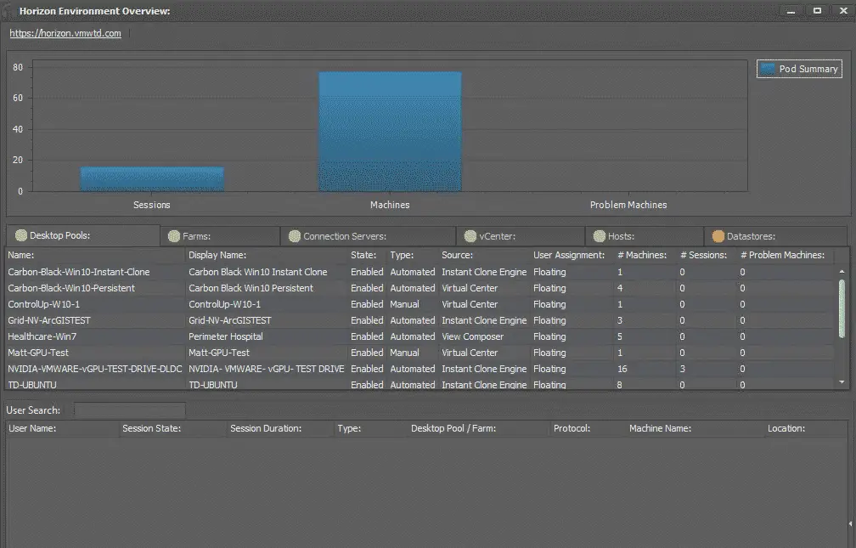Switch to the Farms tab

[221, 236]
